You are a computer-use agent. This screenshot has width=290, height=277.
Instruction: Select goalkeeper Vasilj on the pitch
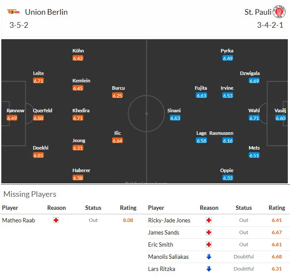click(x=280, y=111)
